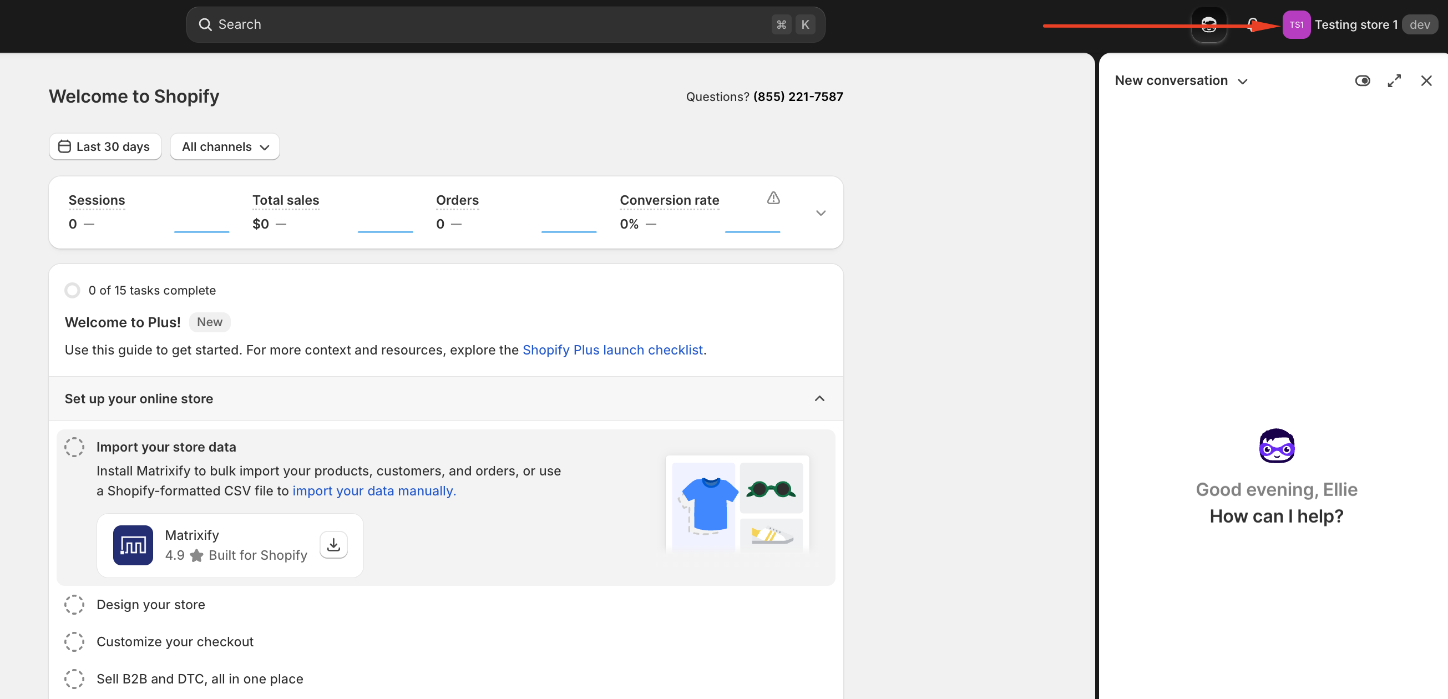This screenshot has width=1448, height=699.
Task: Click the TS1 store avatar
Action: point(1295,25)
